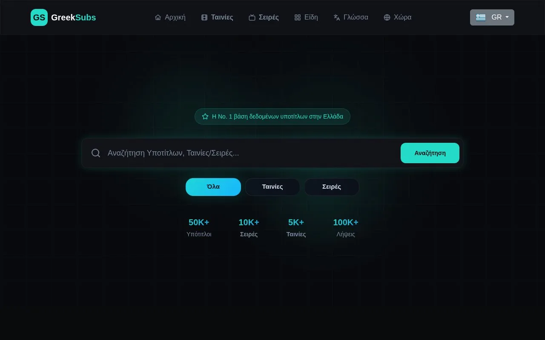545x340 pixels.
Task: Click the 5K+ Ταινίες stat
Action: click(296, 228)
